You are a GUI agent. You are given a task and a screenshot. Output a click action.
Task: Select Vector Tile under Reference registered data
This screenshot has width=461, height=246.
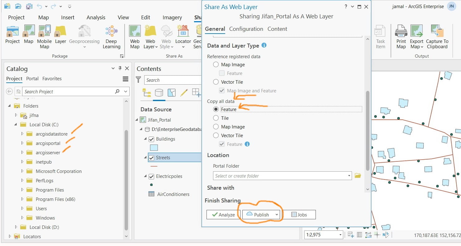[216, 82]
